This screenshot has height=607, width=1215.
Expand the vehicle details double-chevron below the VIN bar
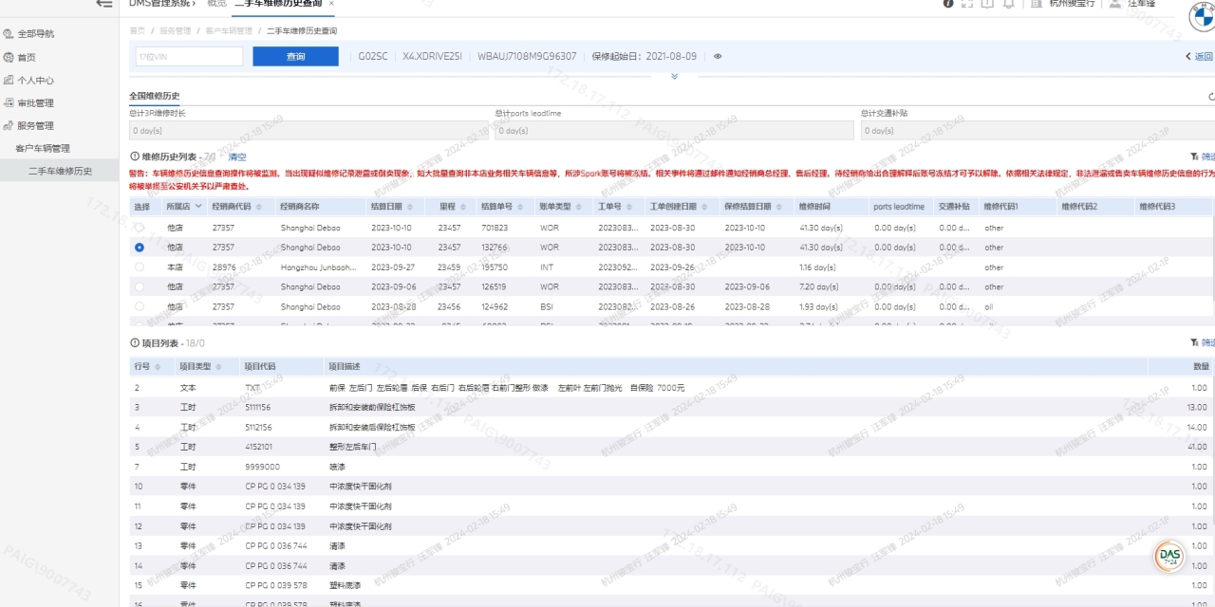point(674,76)
